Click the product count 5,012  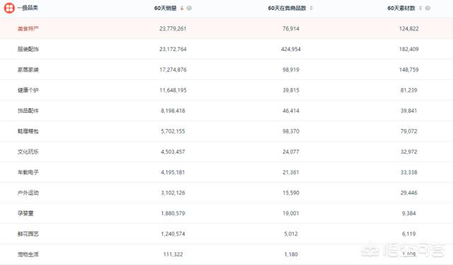[291, 234]
